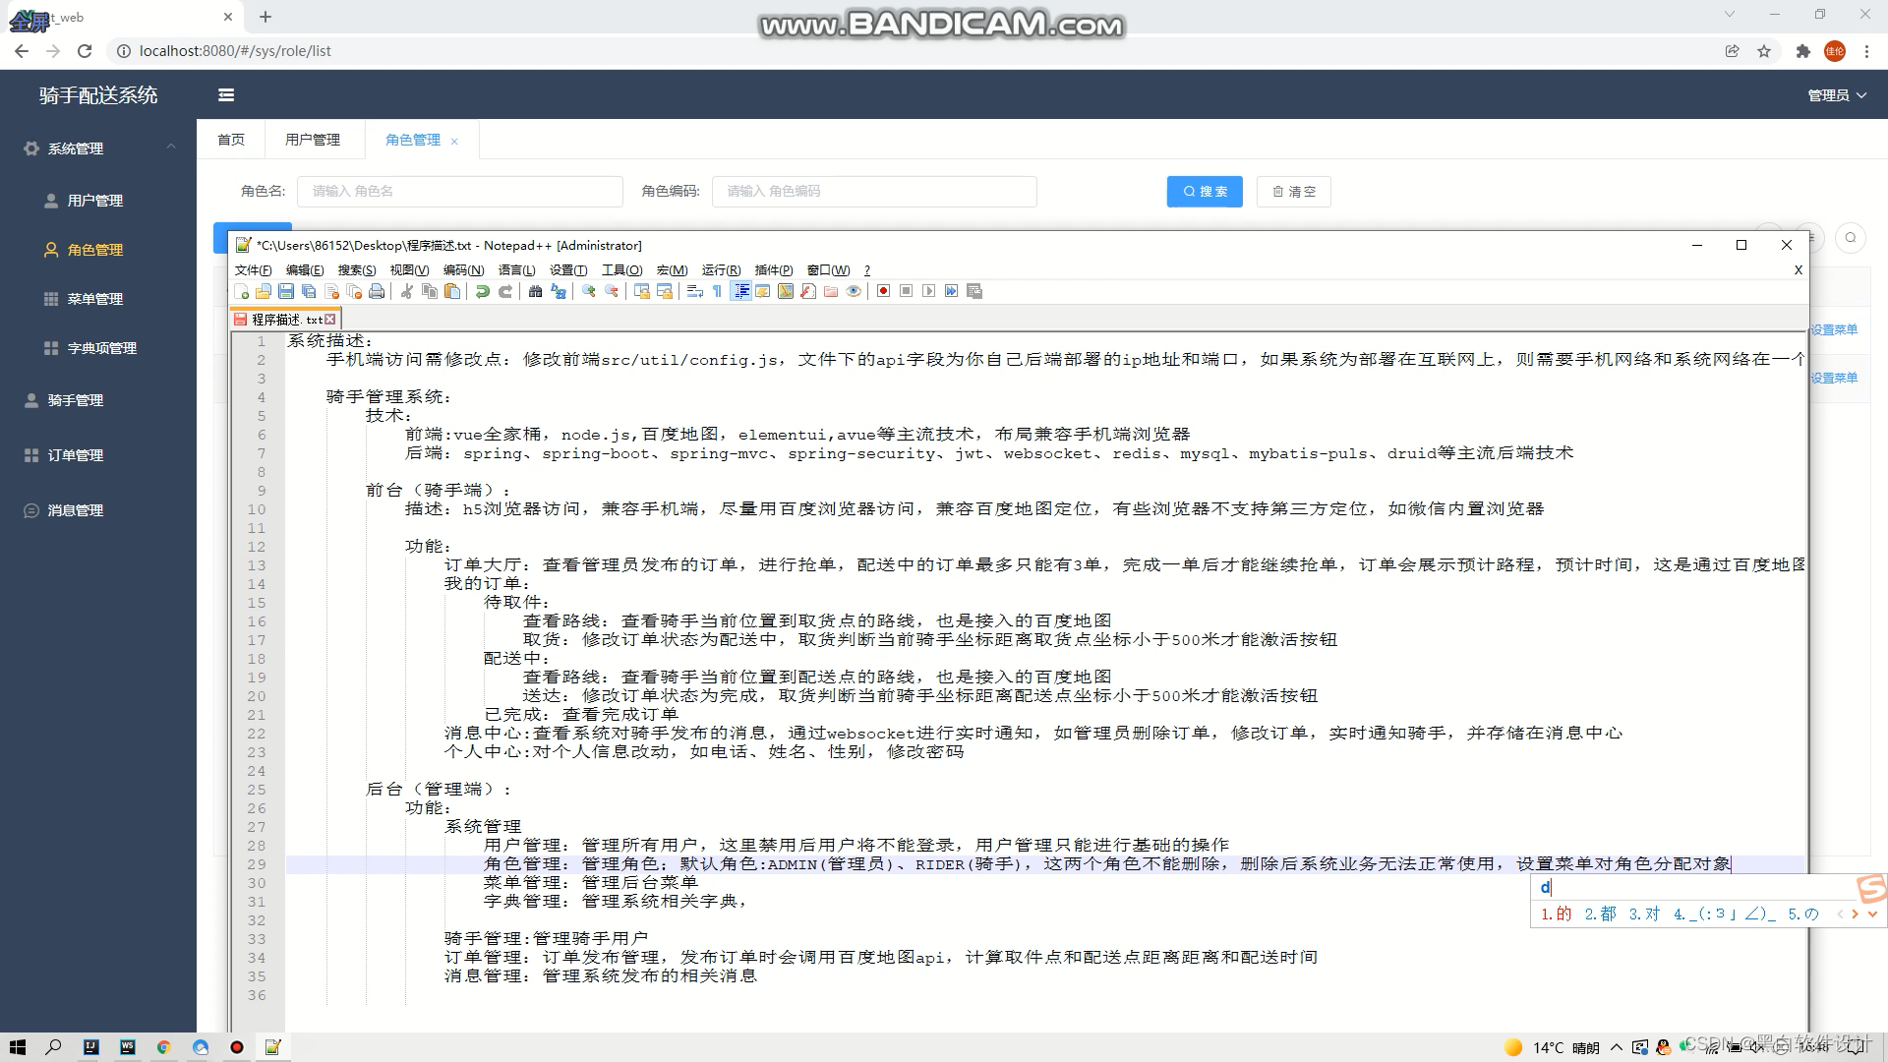
Task: Open the 编码(N) menu in Notepad++
Action: tap(463, 270)
